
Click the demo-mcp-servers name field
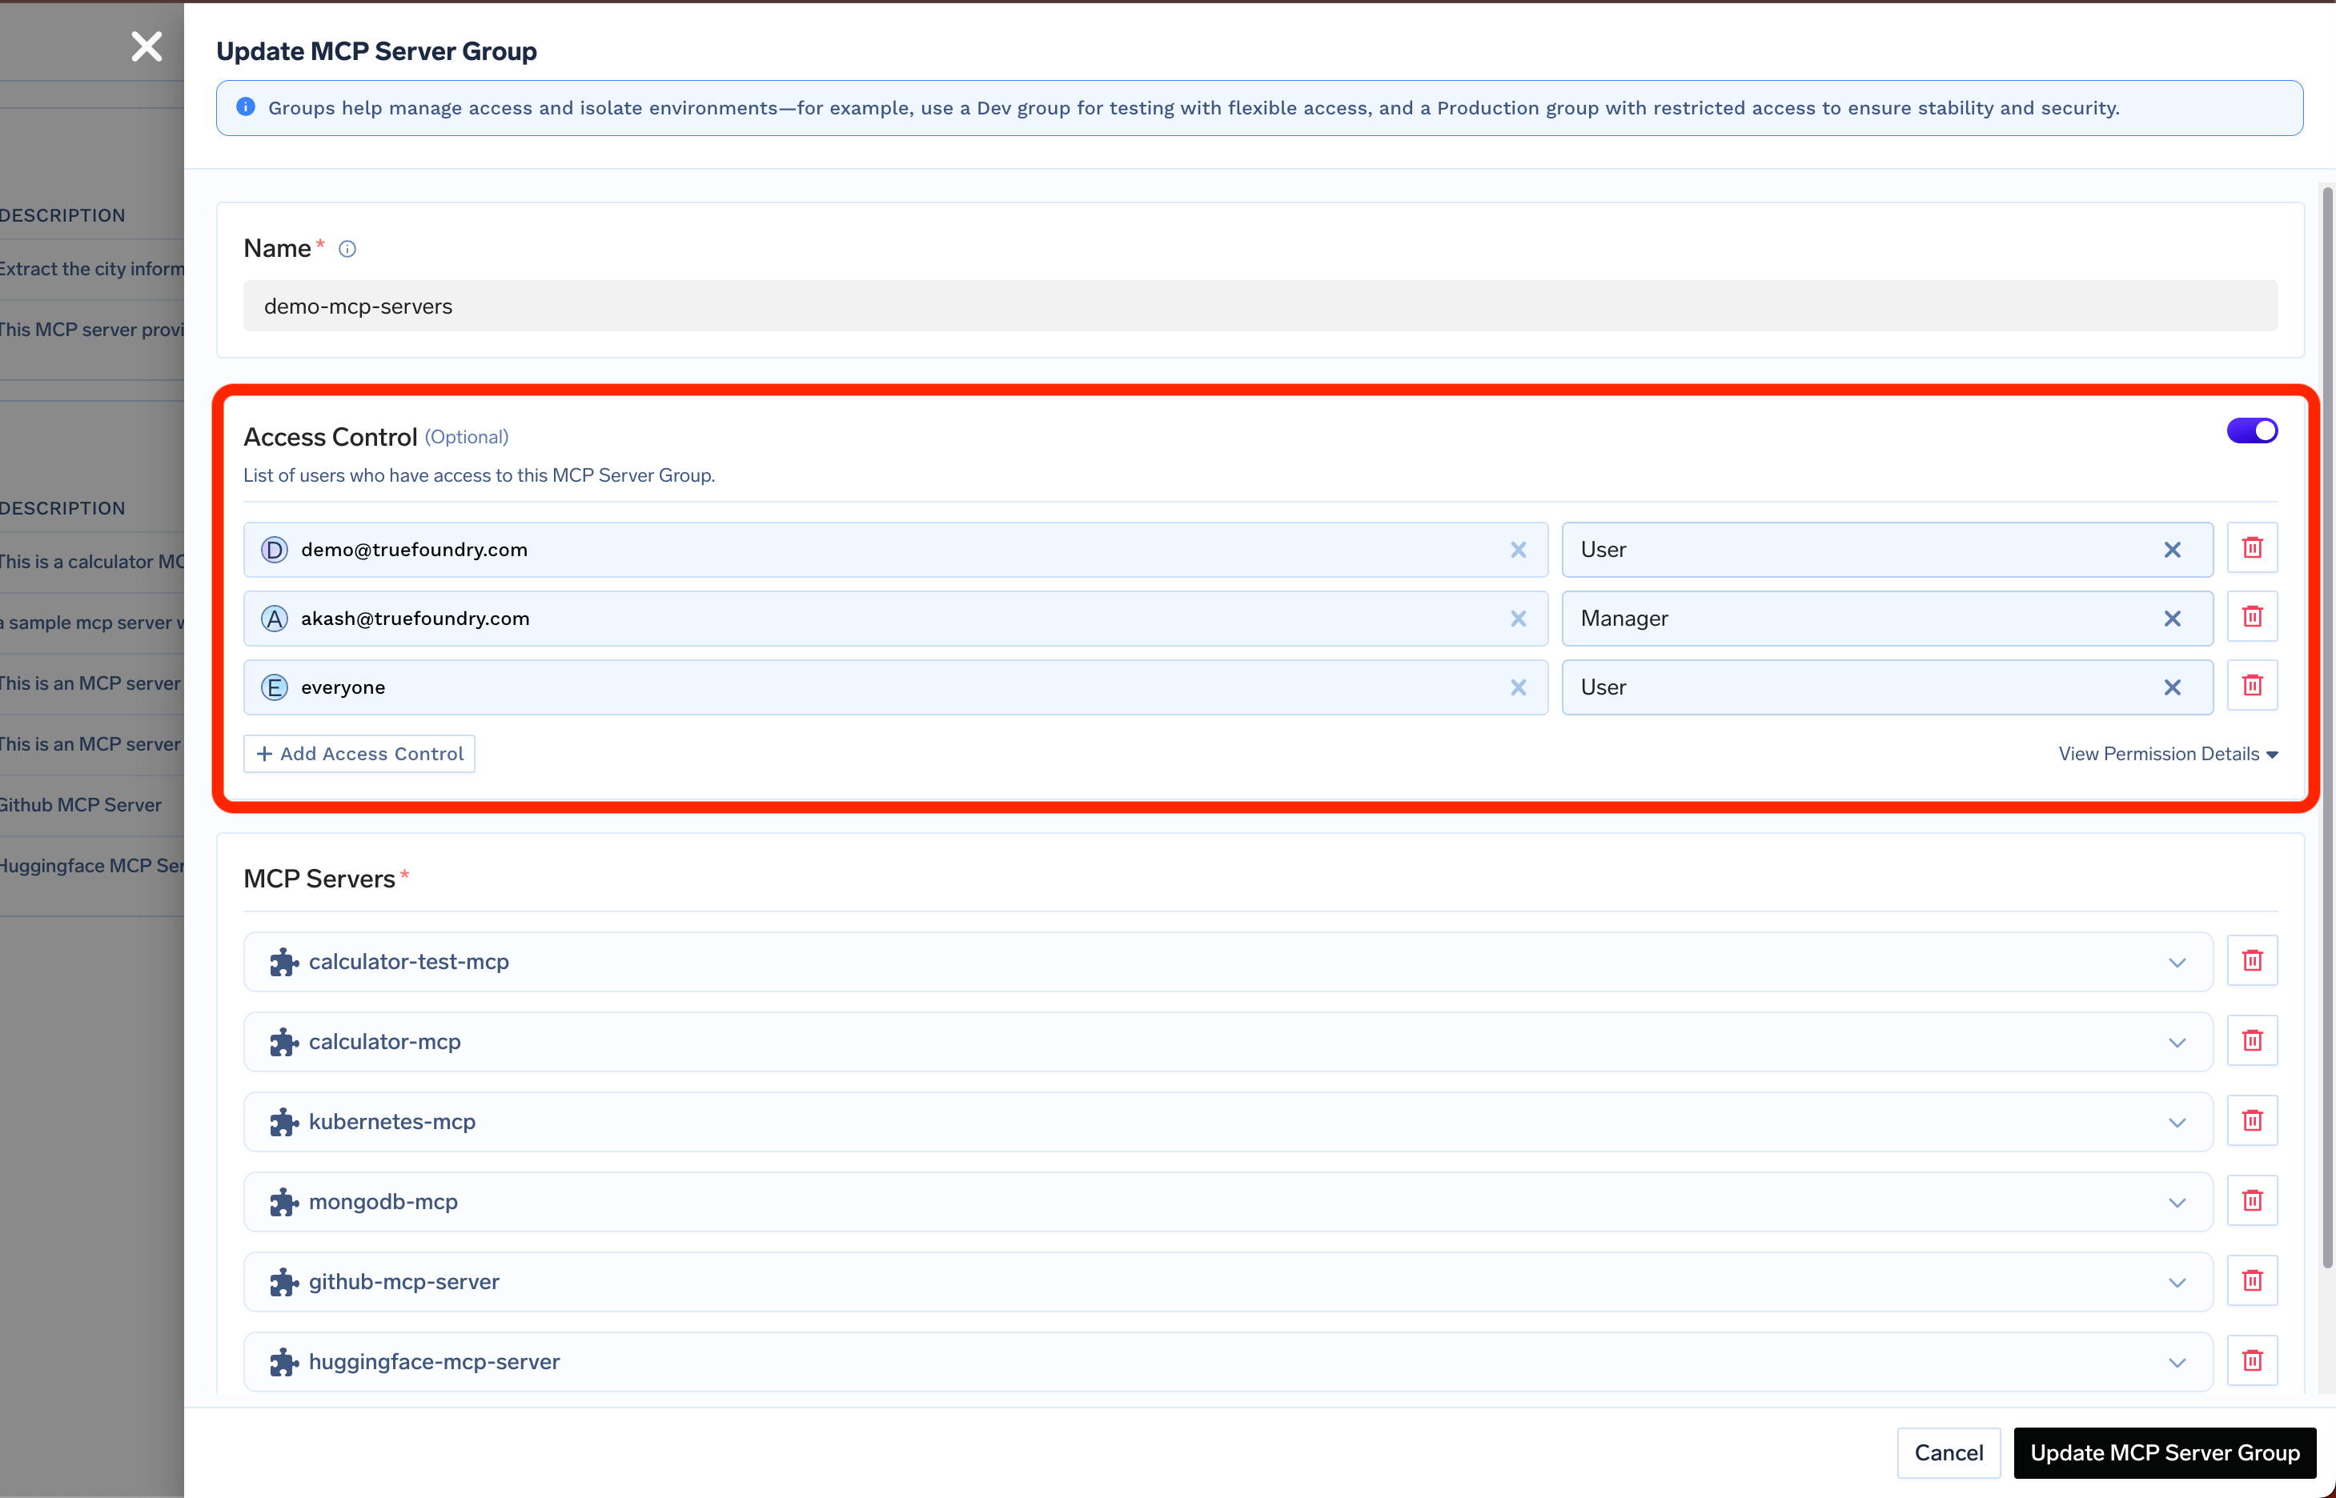[x=1260, y=306]
